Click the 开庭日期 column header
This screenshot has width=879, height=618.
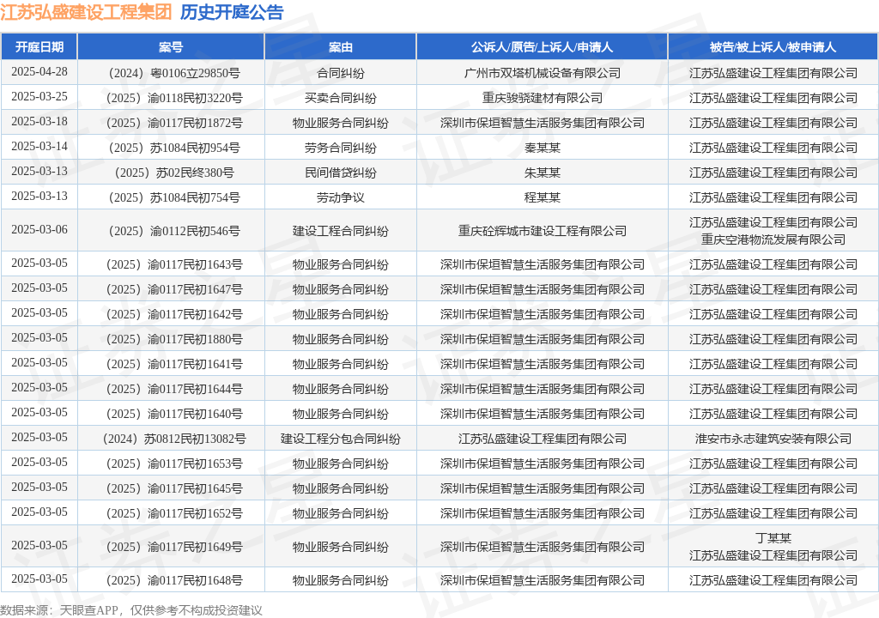coord(39,47)
